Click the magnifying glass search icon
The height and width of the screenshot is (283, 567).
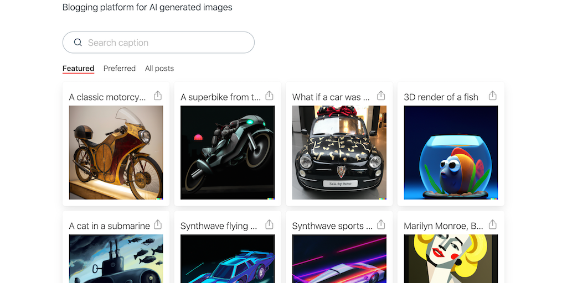click(78, 43)
